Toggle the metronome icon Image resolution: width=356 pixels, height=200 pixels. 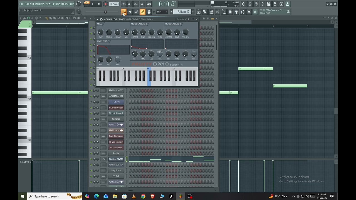[123, 4]
